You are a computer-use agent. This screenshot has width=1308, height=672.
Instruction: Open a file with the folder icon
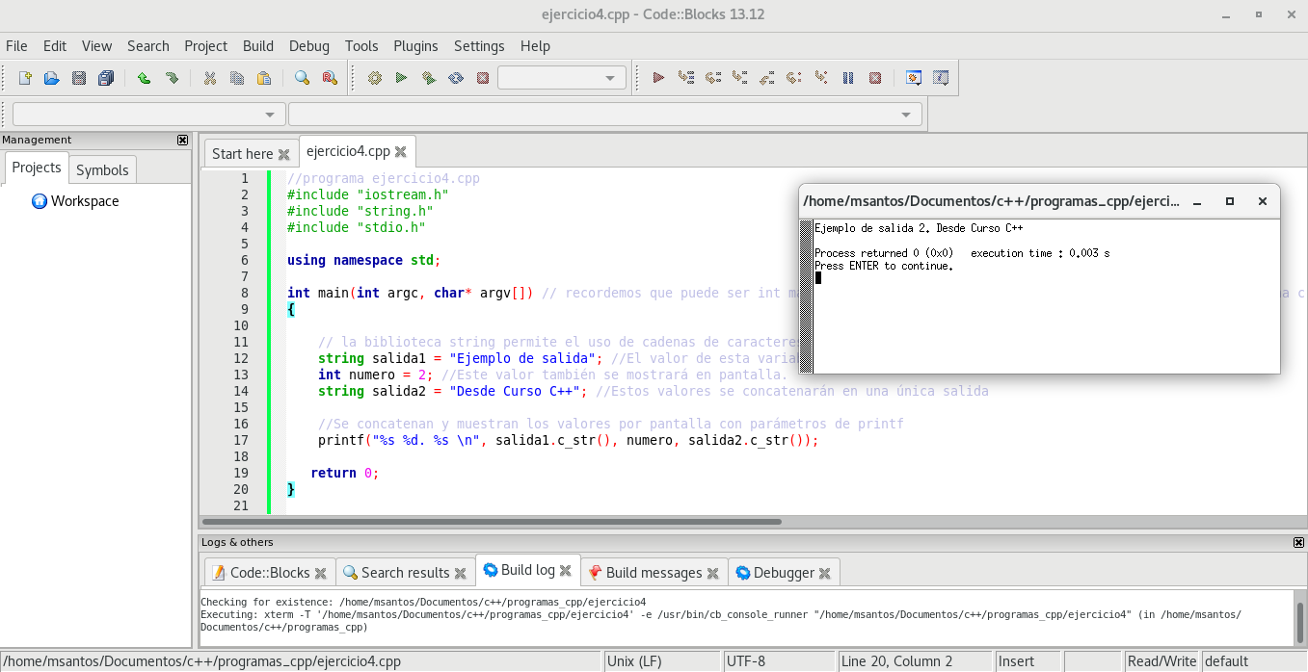(x=52, y=78)
